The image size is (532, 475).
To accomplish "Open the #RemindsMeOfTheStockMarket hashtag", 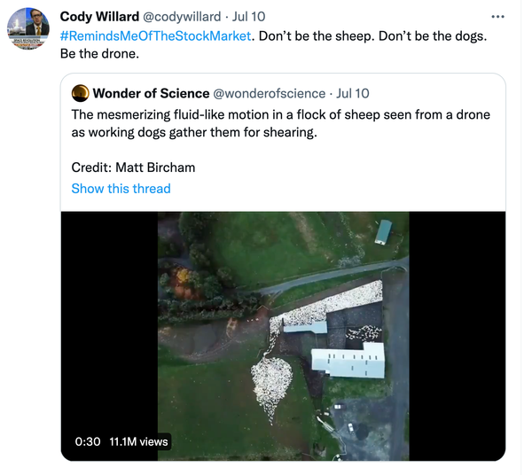I will 155,36.
